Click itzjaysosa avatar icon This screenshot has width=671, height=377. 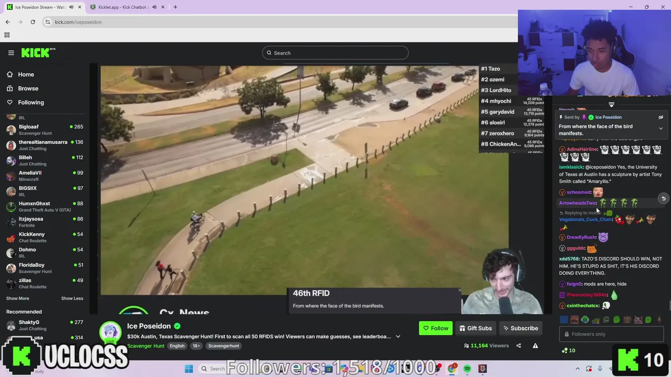point(11,222)
